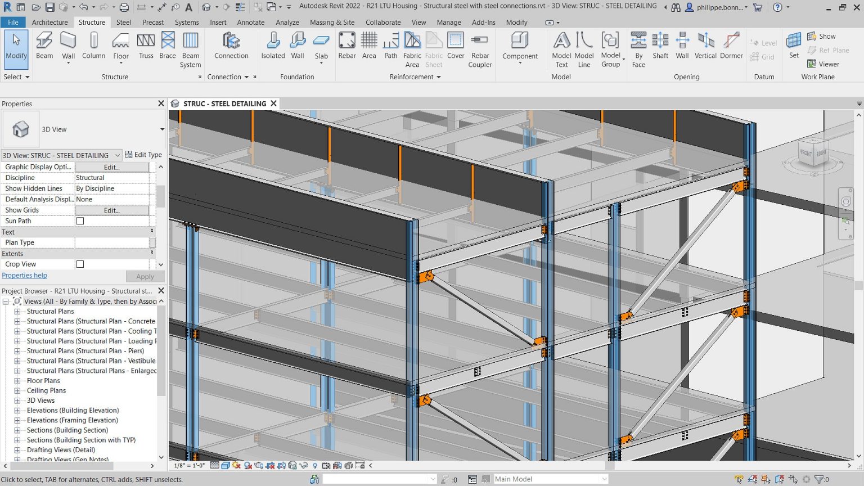Toggle Ref Plane visibility in Work Plane panel
The width and height of the screenshot is (864, 486).
pyautogui.click(x=830, y=49)
